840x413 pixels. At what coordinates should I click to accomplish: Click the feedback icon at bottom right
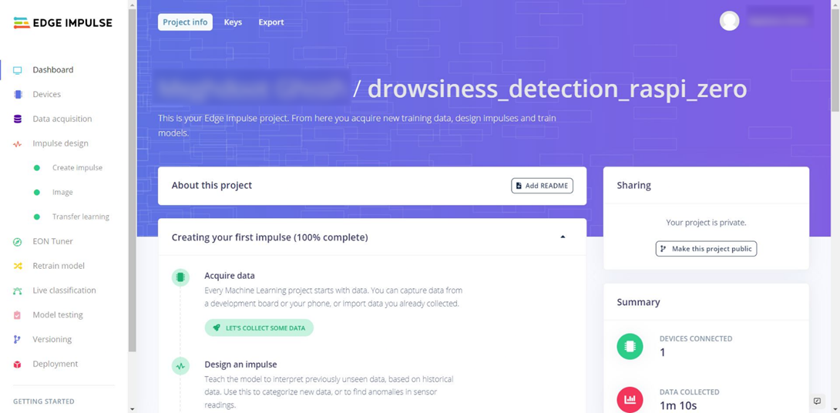tap(817, 401)
